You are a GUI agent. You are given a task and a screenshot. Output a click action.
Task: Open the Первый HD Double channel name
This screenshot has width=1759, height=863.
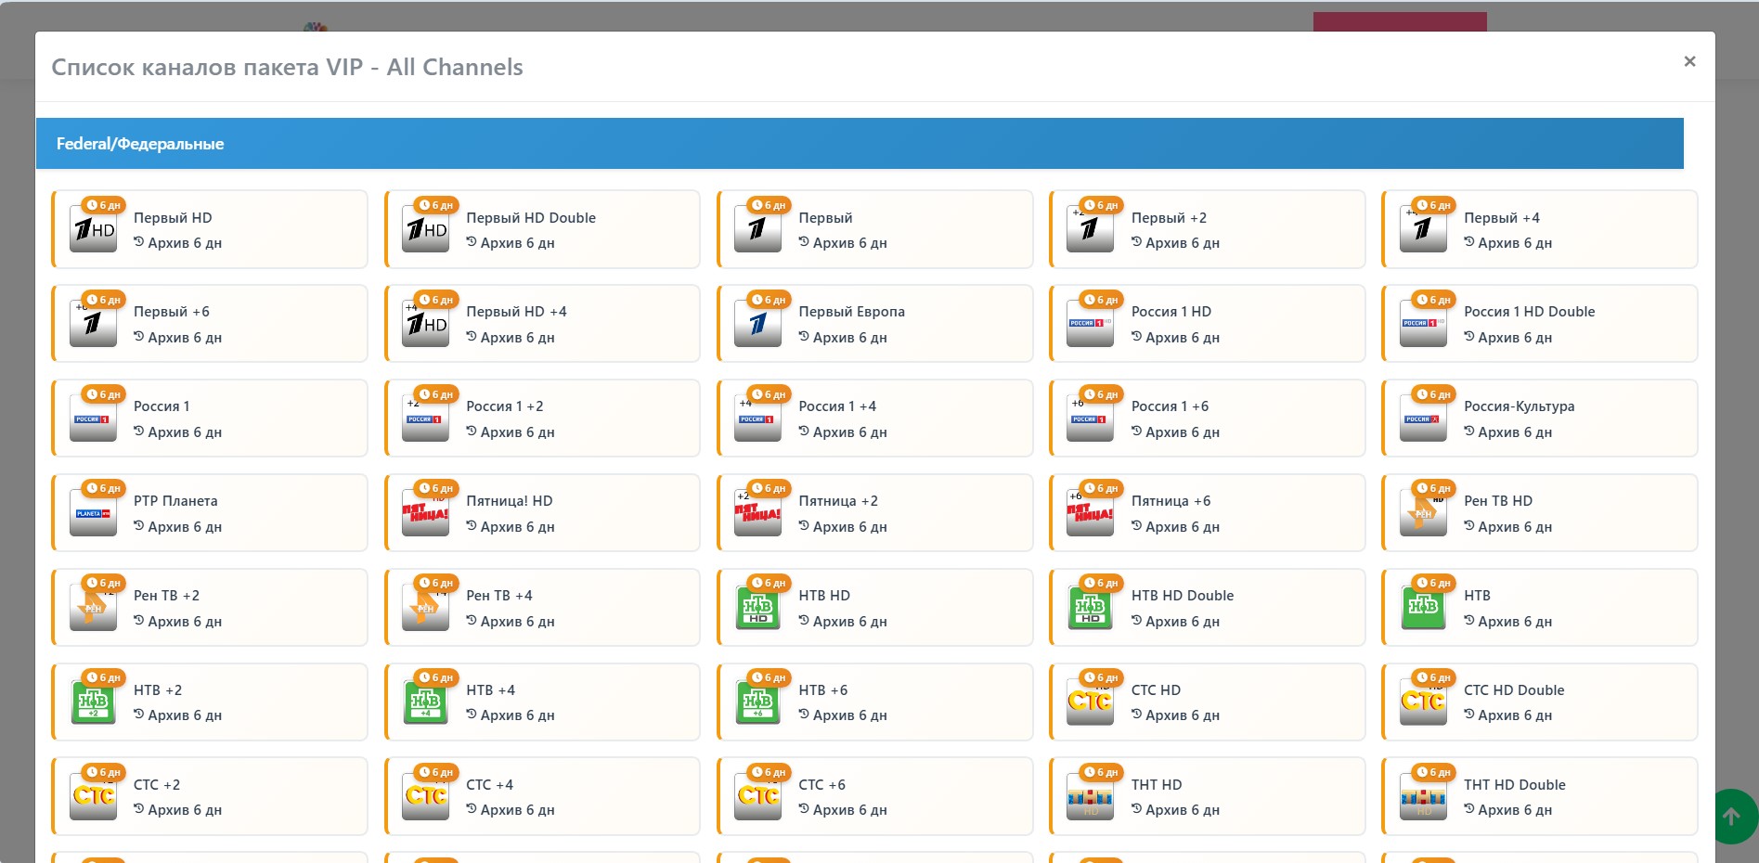pos(530,217)
